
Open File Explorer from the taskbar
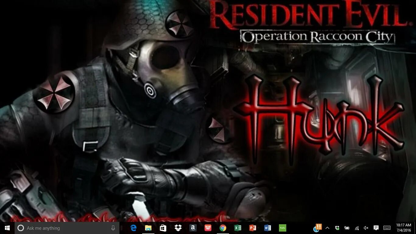[x=148, y=228]
